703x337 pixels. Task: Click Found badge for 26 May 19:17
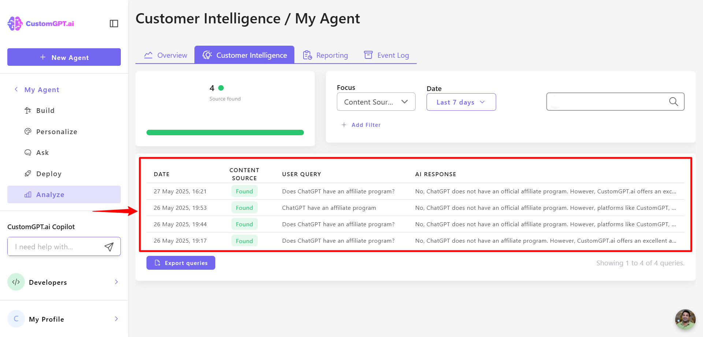coord(244,241)
